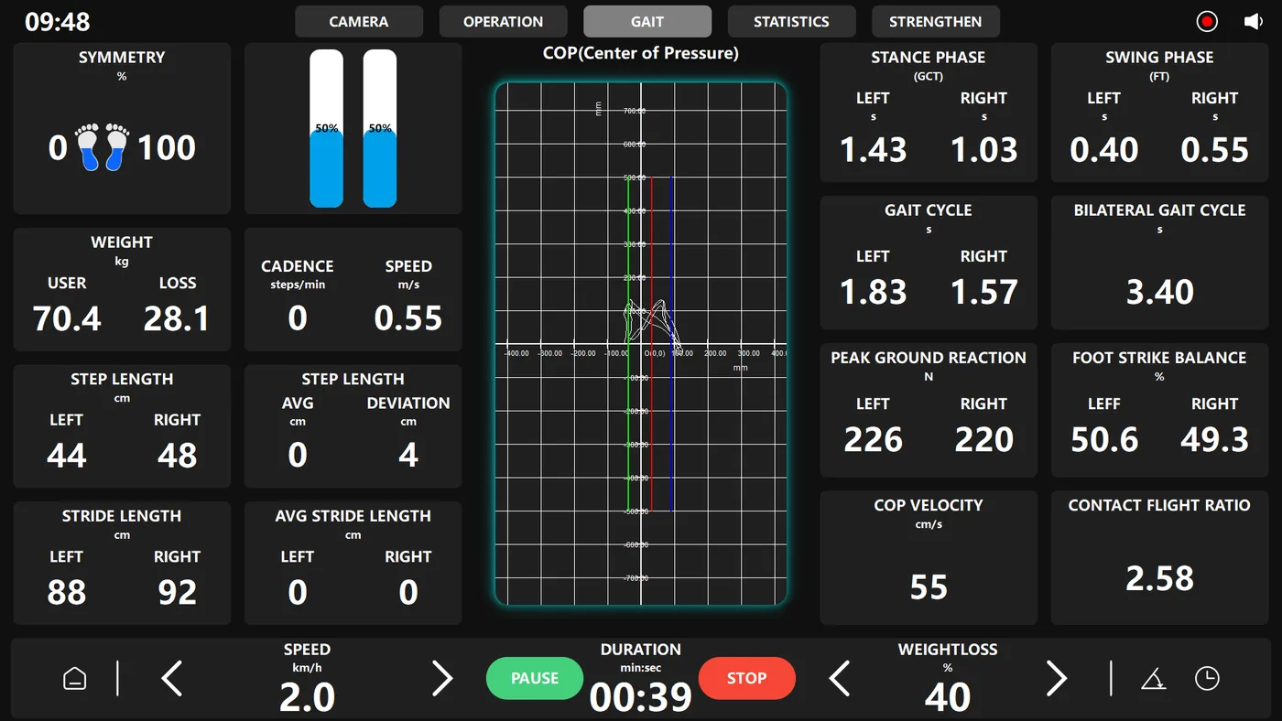Select the GAIT tab

[647, 21]
